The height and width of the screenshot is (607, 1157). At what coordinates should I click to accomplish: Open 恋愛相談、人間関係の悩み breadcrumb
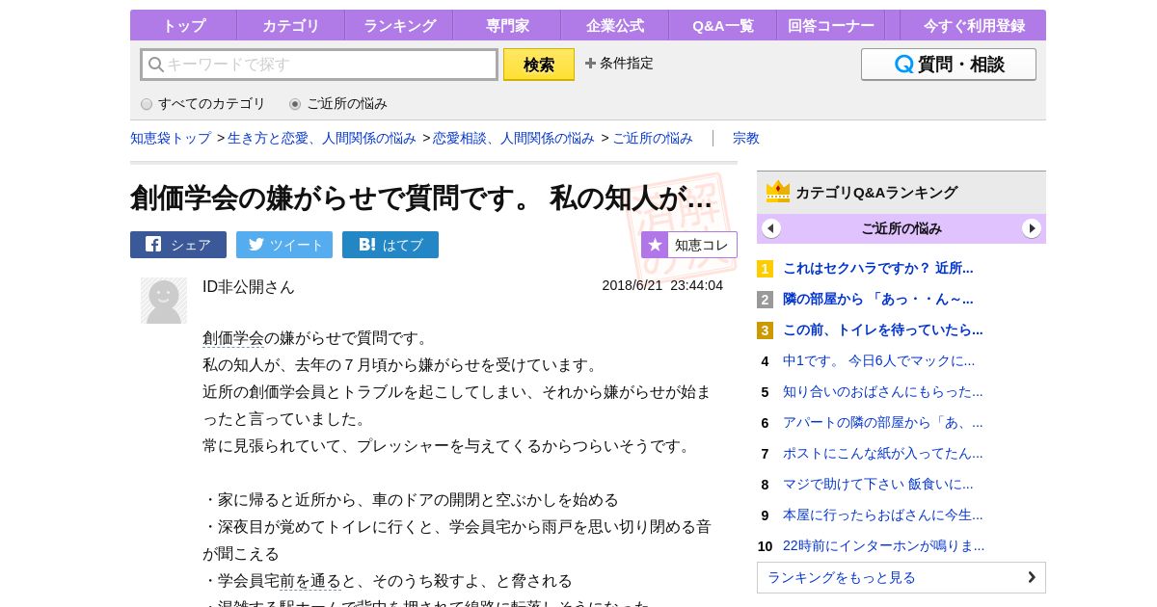[x=514, y=138]
